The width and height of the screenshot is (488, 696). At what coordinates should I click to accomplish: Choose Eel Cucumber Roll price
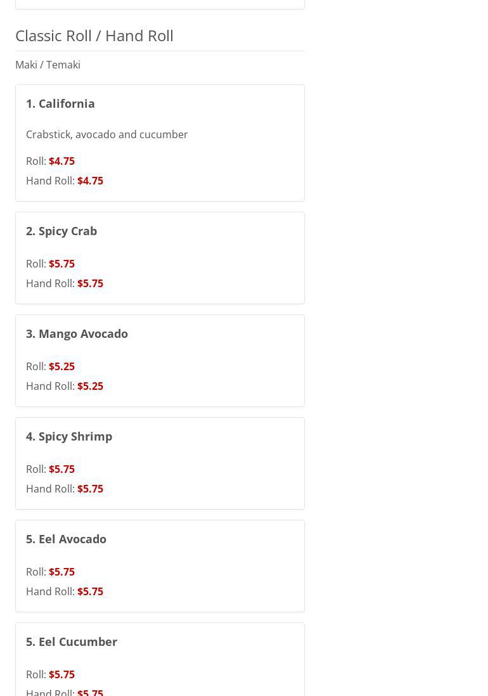(x=61, y=674)
